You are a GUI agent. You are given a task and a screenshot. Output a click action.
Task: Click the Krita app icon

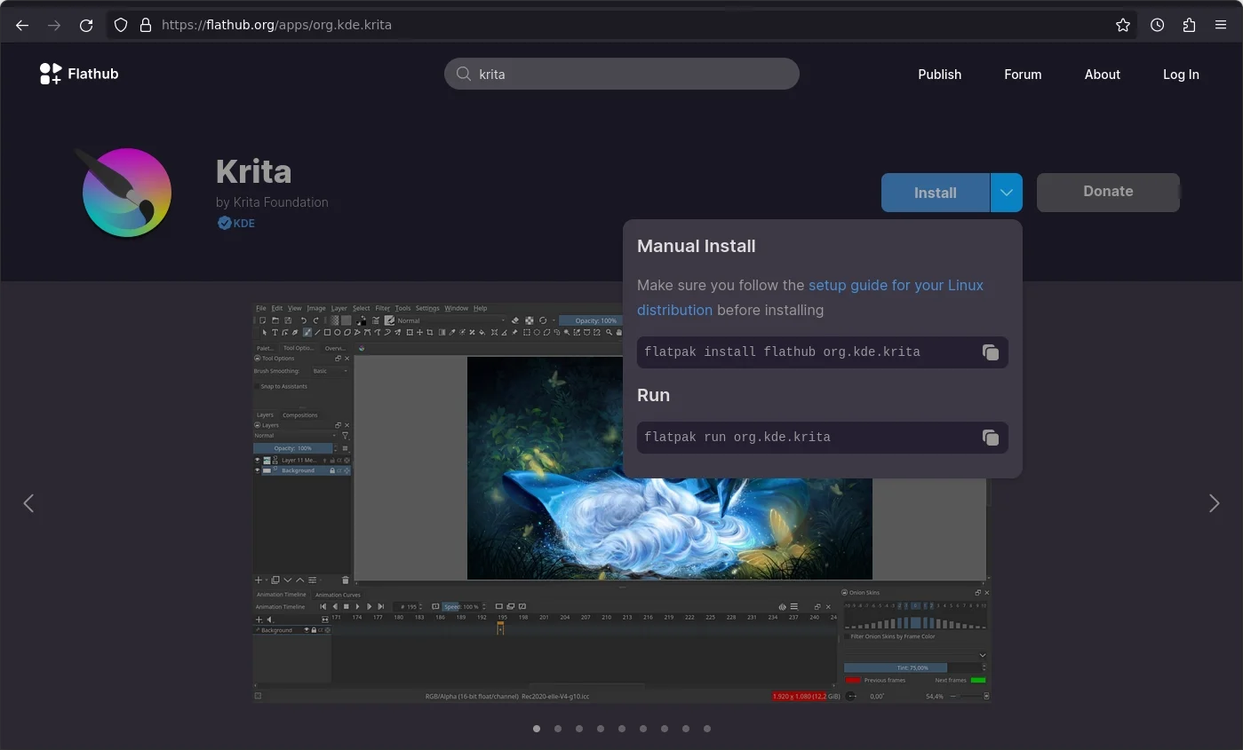point(124,192)
